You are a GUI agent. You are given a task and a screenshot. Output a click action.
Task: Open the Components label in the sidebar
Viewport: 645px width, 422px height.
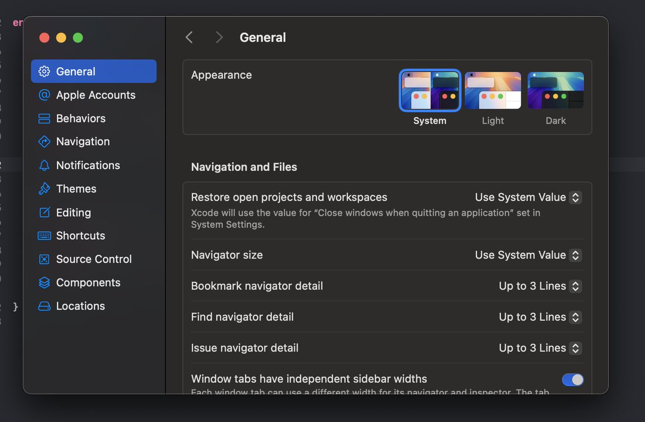pyautogui.click(x=88, y=283)
